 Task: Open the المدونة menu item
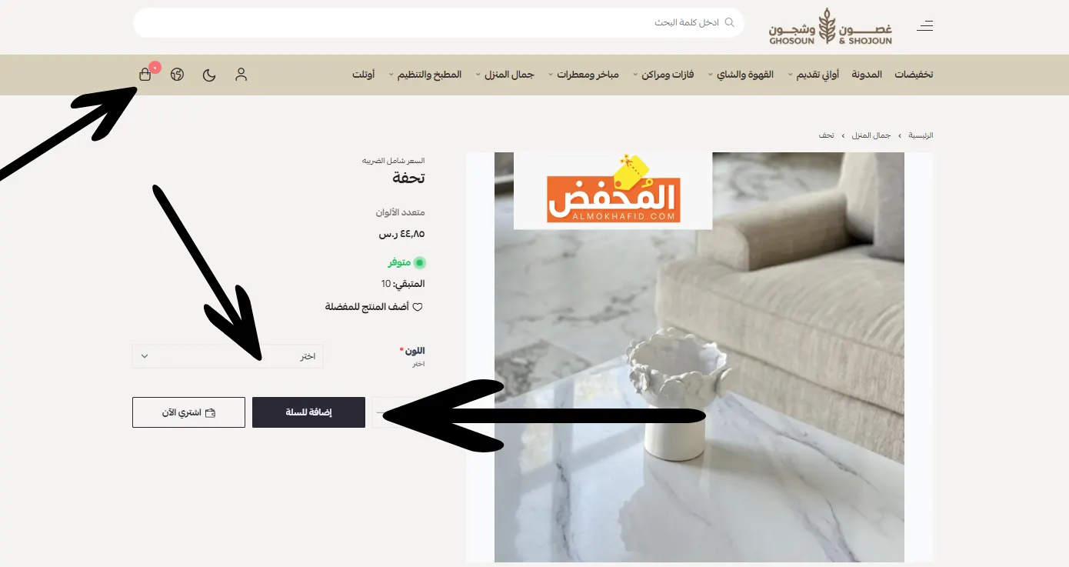(x=867, y=75)
